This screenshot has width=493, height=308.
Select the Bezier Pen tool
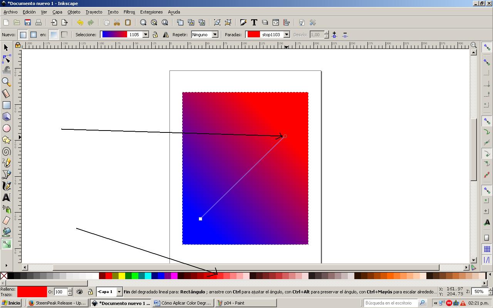point(6,174)
